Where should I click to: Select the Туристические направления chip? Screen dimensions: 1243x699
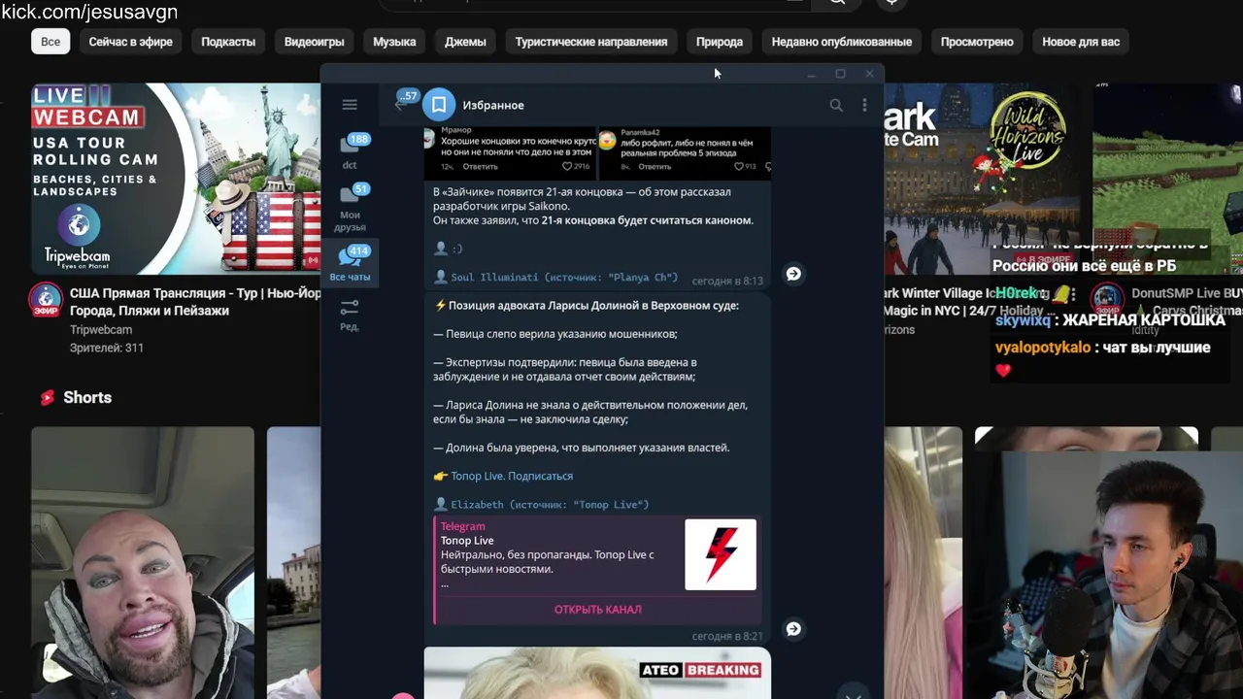click(591, 42)
